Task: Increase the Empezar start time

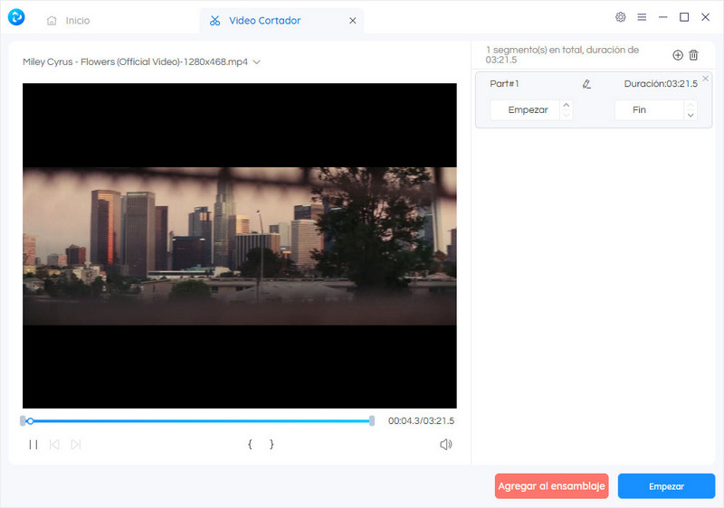Action: 567,105
